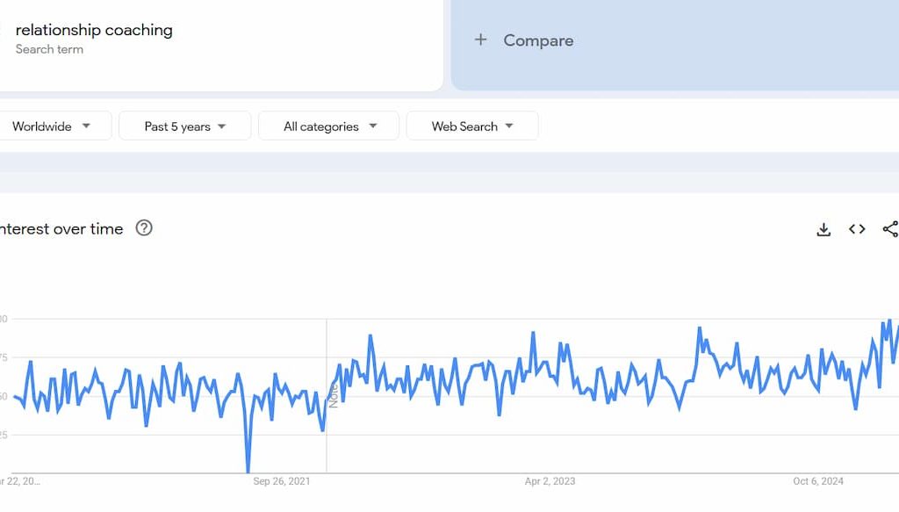899x512 pixels.
Task: Open help for Interest over time
Action: [144, 228]
